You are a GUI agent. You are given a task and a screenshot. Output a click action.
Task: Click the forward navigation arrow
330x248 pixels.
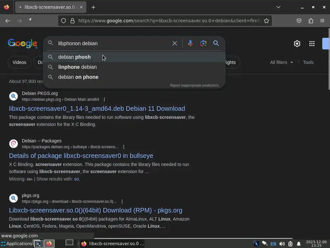coord(19,21)
